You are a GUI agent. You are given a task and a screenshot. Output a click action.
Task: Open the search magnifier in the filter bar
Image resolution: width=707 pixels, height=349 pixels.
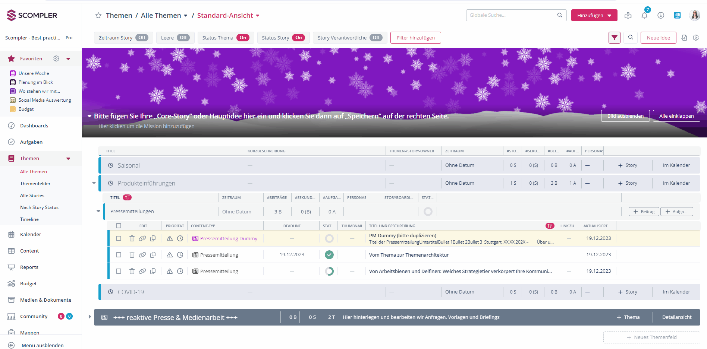tap(631, 38)
